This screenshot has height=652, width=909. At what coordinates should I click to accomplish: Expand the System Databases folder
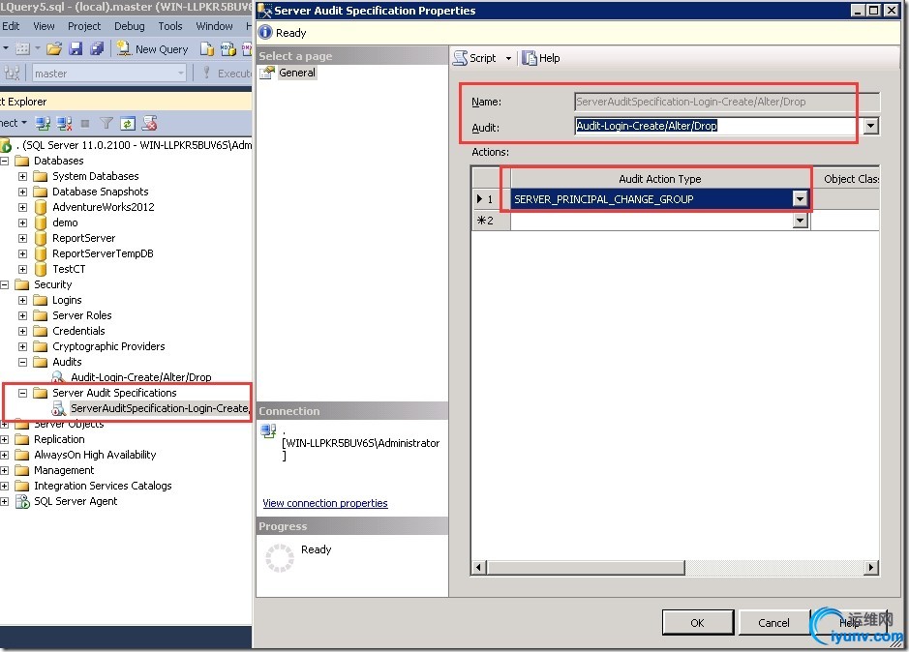[22, 176]
